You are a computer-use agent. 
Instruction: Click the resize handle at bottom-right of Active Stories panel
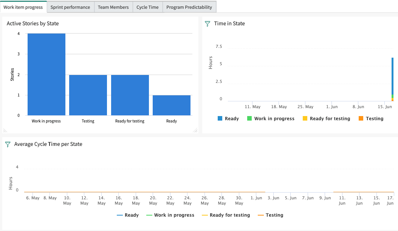click(x=195, y=130)
